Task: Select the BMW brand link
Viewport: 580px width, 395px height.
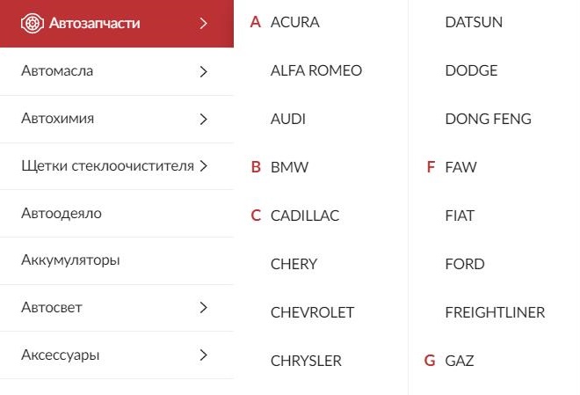Action: tap(289, 167)
